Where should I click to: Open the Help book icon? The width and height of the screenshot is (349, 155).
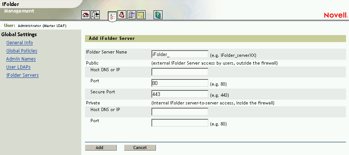click(x=158, y=15)
